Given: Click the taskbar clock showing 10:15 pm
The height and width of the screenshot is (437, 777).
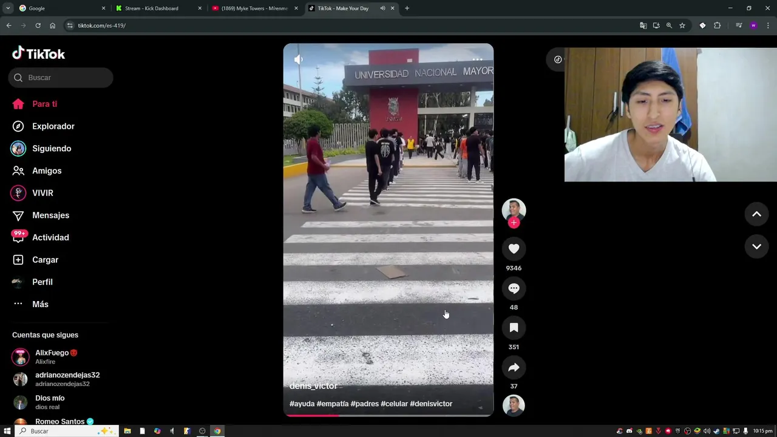Looking at the screenshot, I should [762, 431].
